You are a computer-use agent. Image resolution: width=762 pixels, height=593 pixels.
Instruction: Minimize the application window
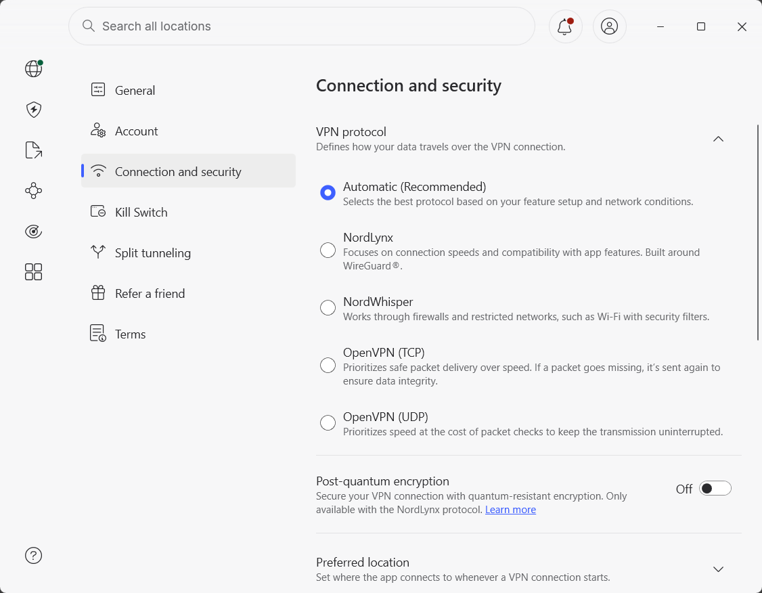(x=660, y=26)
